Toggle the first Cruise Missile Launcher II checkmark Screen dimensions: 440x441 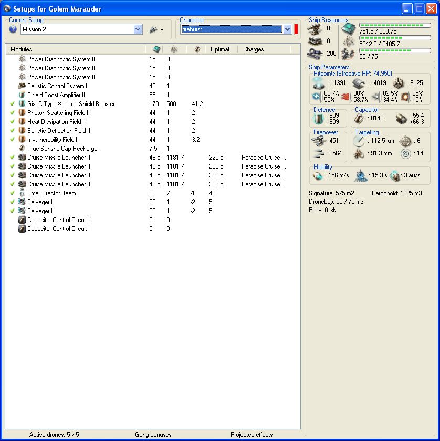click(x=13, y=157)
